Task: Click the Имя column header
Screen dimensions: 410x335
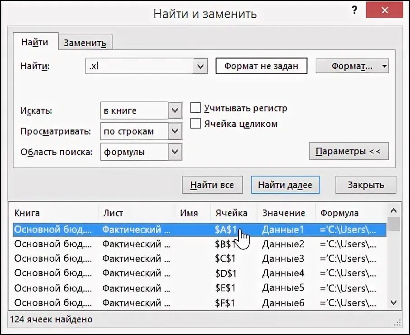Action: [x=194, y=213]
